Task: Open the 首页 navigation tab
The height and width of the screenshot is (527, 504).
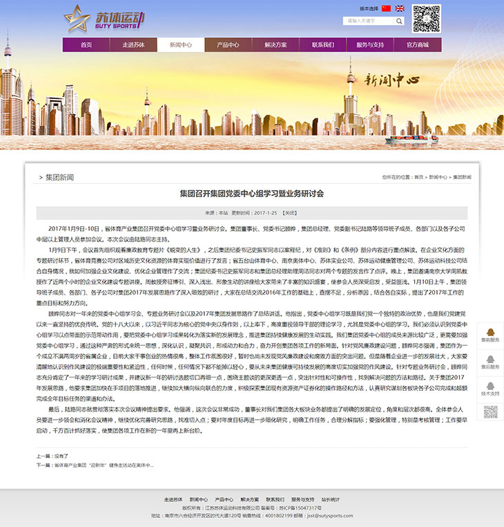Action: [86, 45]
